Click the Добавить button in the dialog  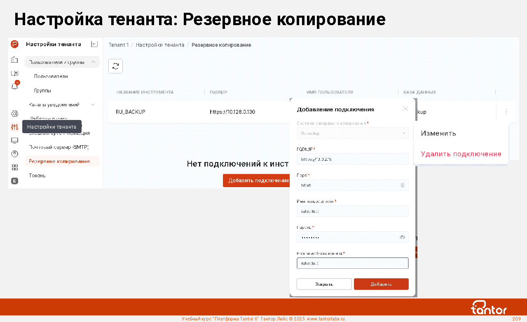pyautogui.click(x=381, y=284)
